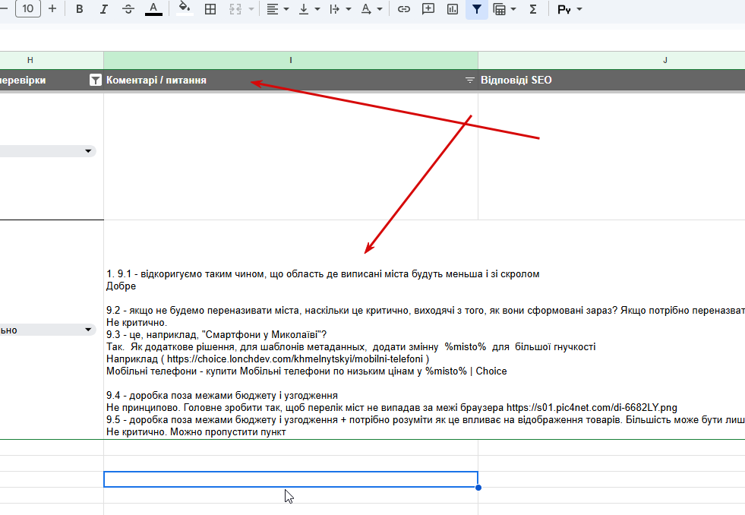
Task: Open the functions sigma menu
Action: pos(533,9)
